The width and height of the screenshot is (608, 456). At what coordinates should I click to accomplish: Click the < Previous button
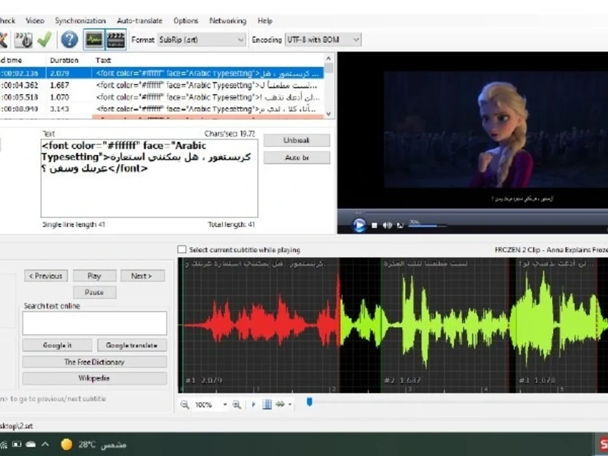tap(46, 275)
